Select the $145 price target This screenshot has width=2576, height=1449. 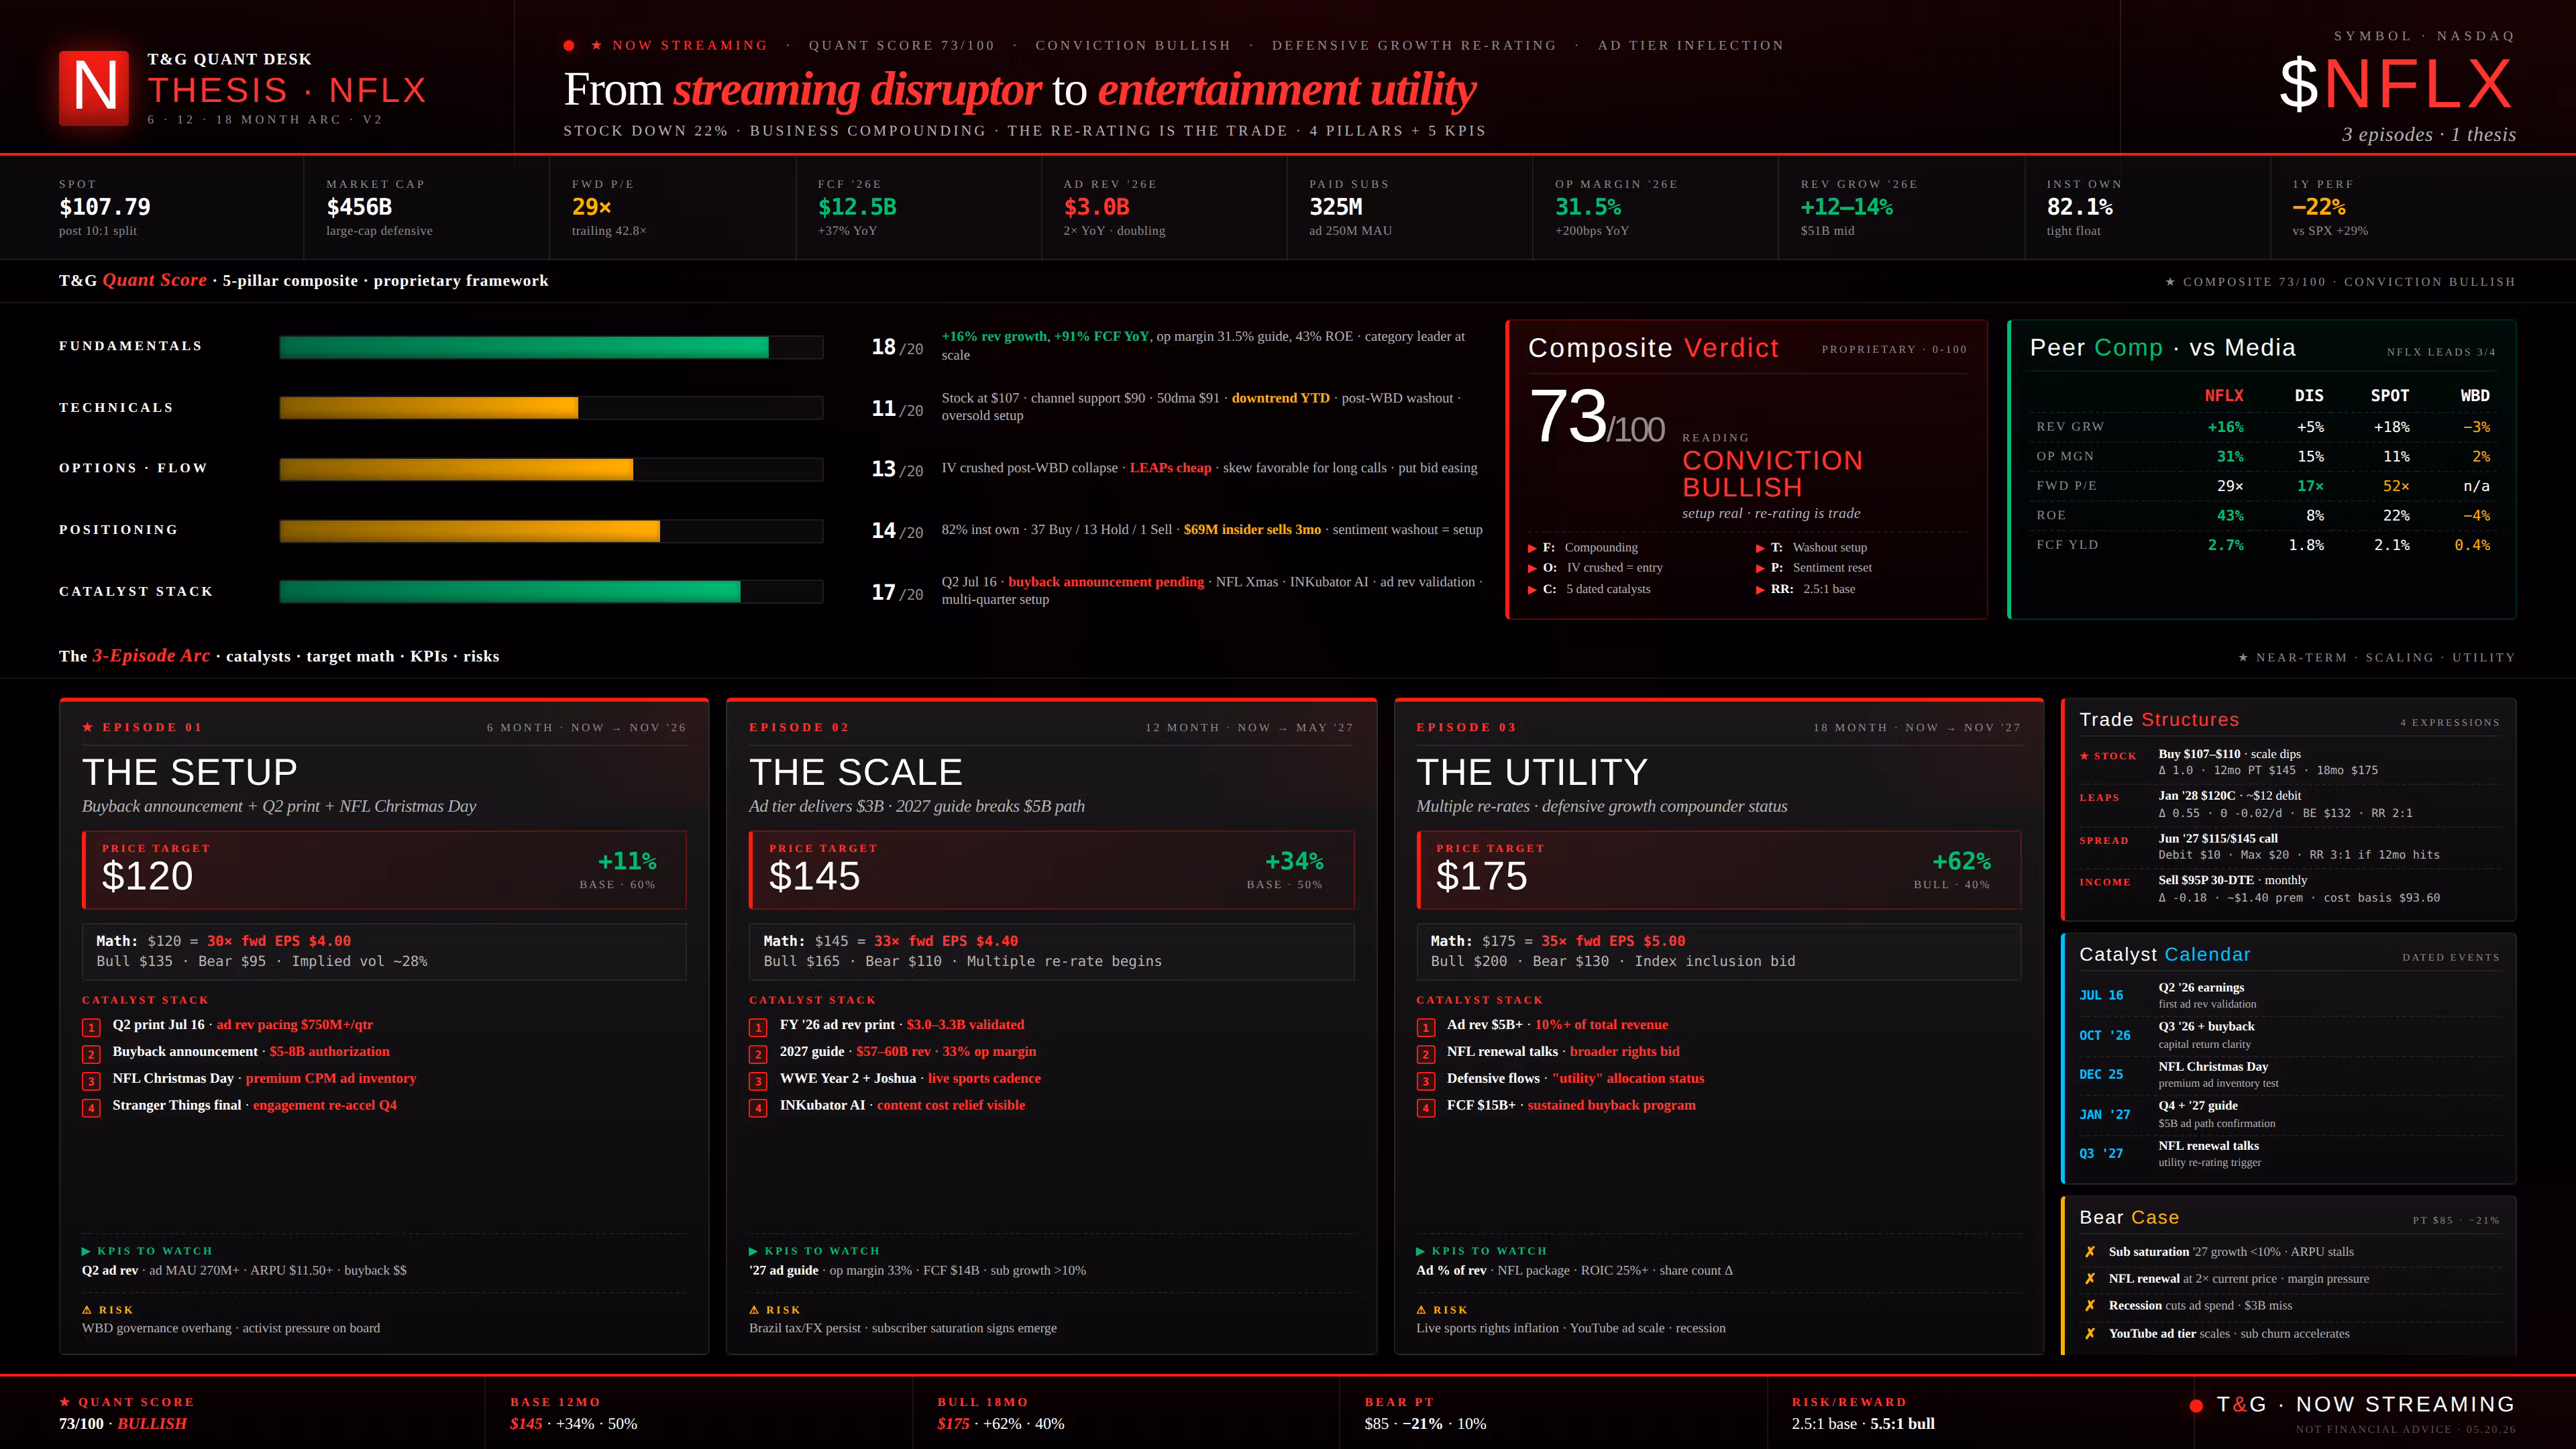tap(814, 877)
